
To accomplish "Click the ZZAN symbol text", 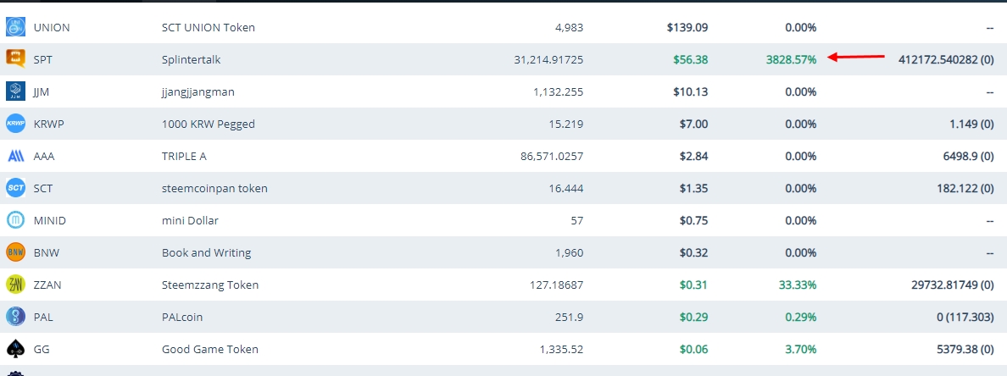I will (47, 285).
